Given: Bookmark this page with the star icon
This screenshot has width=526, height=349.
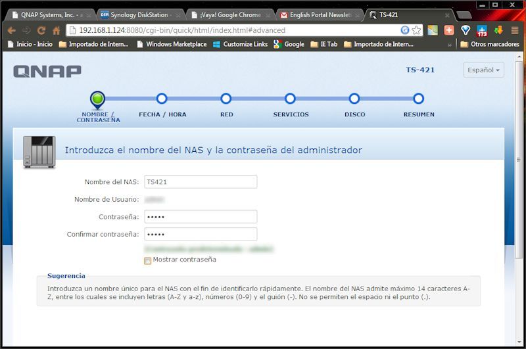Looking at the screenshot, I should (416, 30).
